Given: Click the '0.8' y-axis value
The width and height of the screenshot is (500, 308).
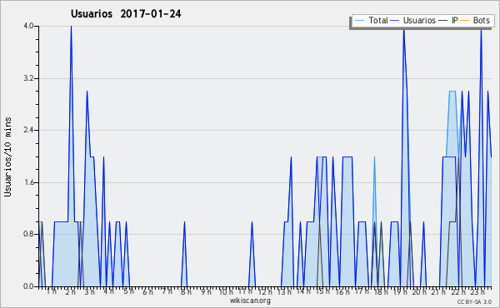Looking at the screenshot, I should [x=28, y=235].
